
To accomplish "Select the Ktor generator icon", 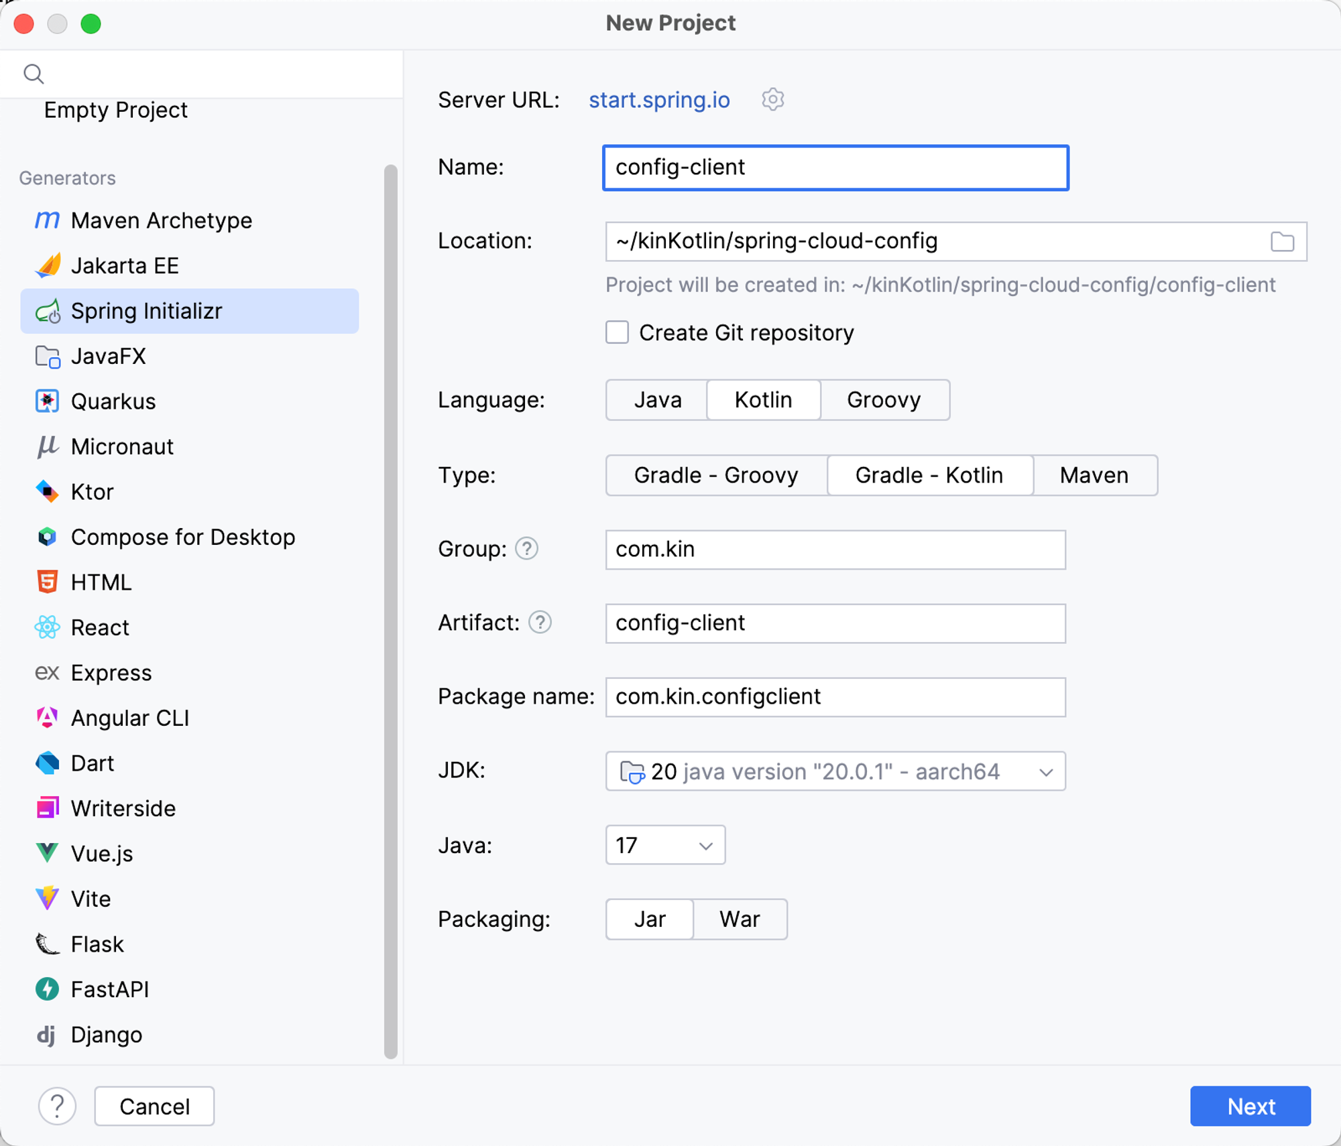I will coord(47,492).
